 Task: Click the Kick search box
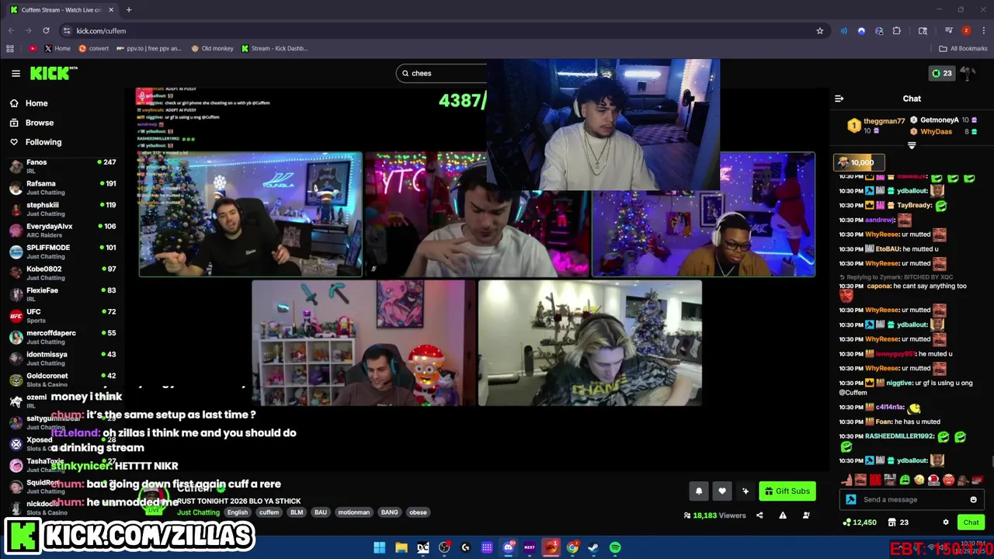click(443, 73)
